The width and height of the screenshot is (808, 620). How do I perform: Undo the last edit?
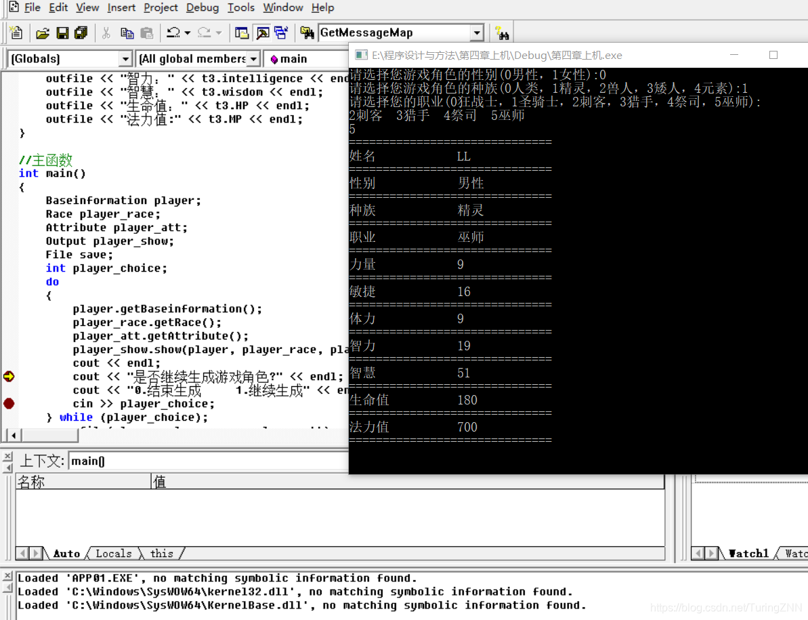coord(173,33)
